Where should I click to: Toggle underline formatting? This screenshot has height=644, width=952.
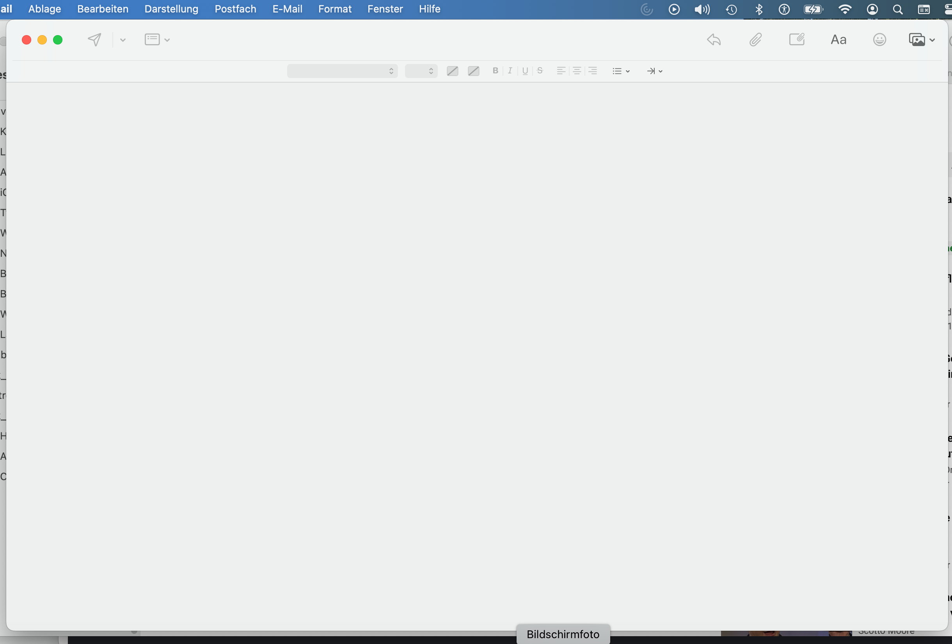525,71
